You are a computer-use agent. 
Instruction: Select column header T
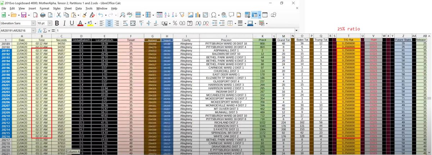click(348, 36)
